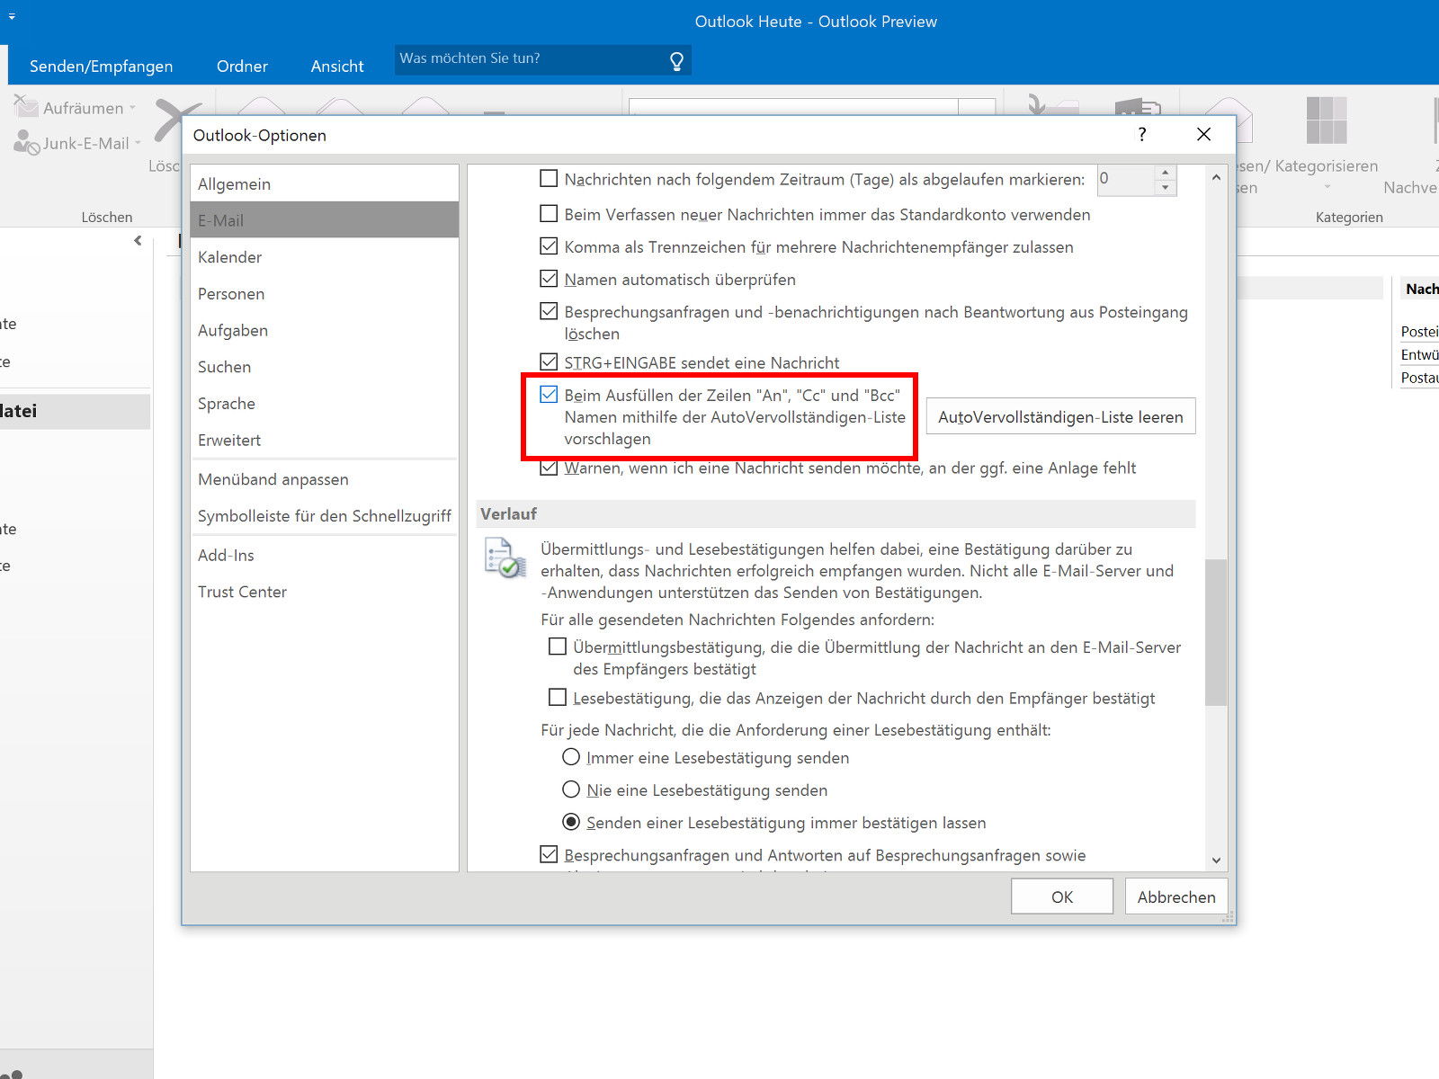The height and width of the screenshot is (1079, 1439).
Task: Select E-Mail category in options
Action: point(325,220)
